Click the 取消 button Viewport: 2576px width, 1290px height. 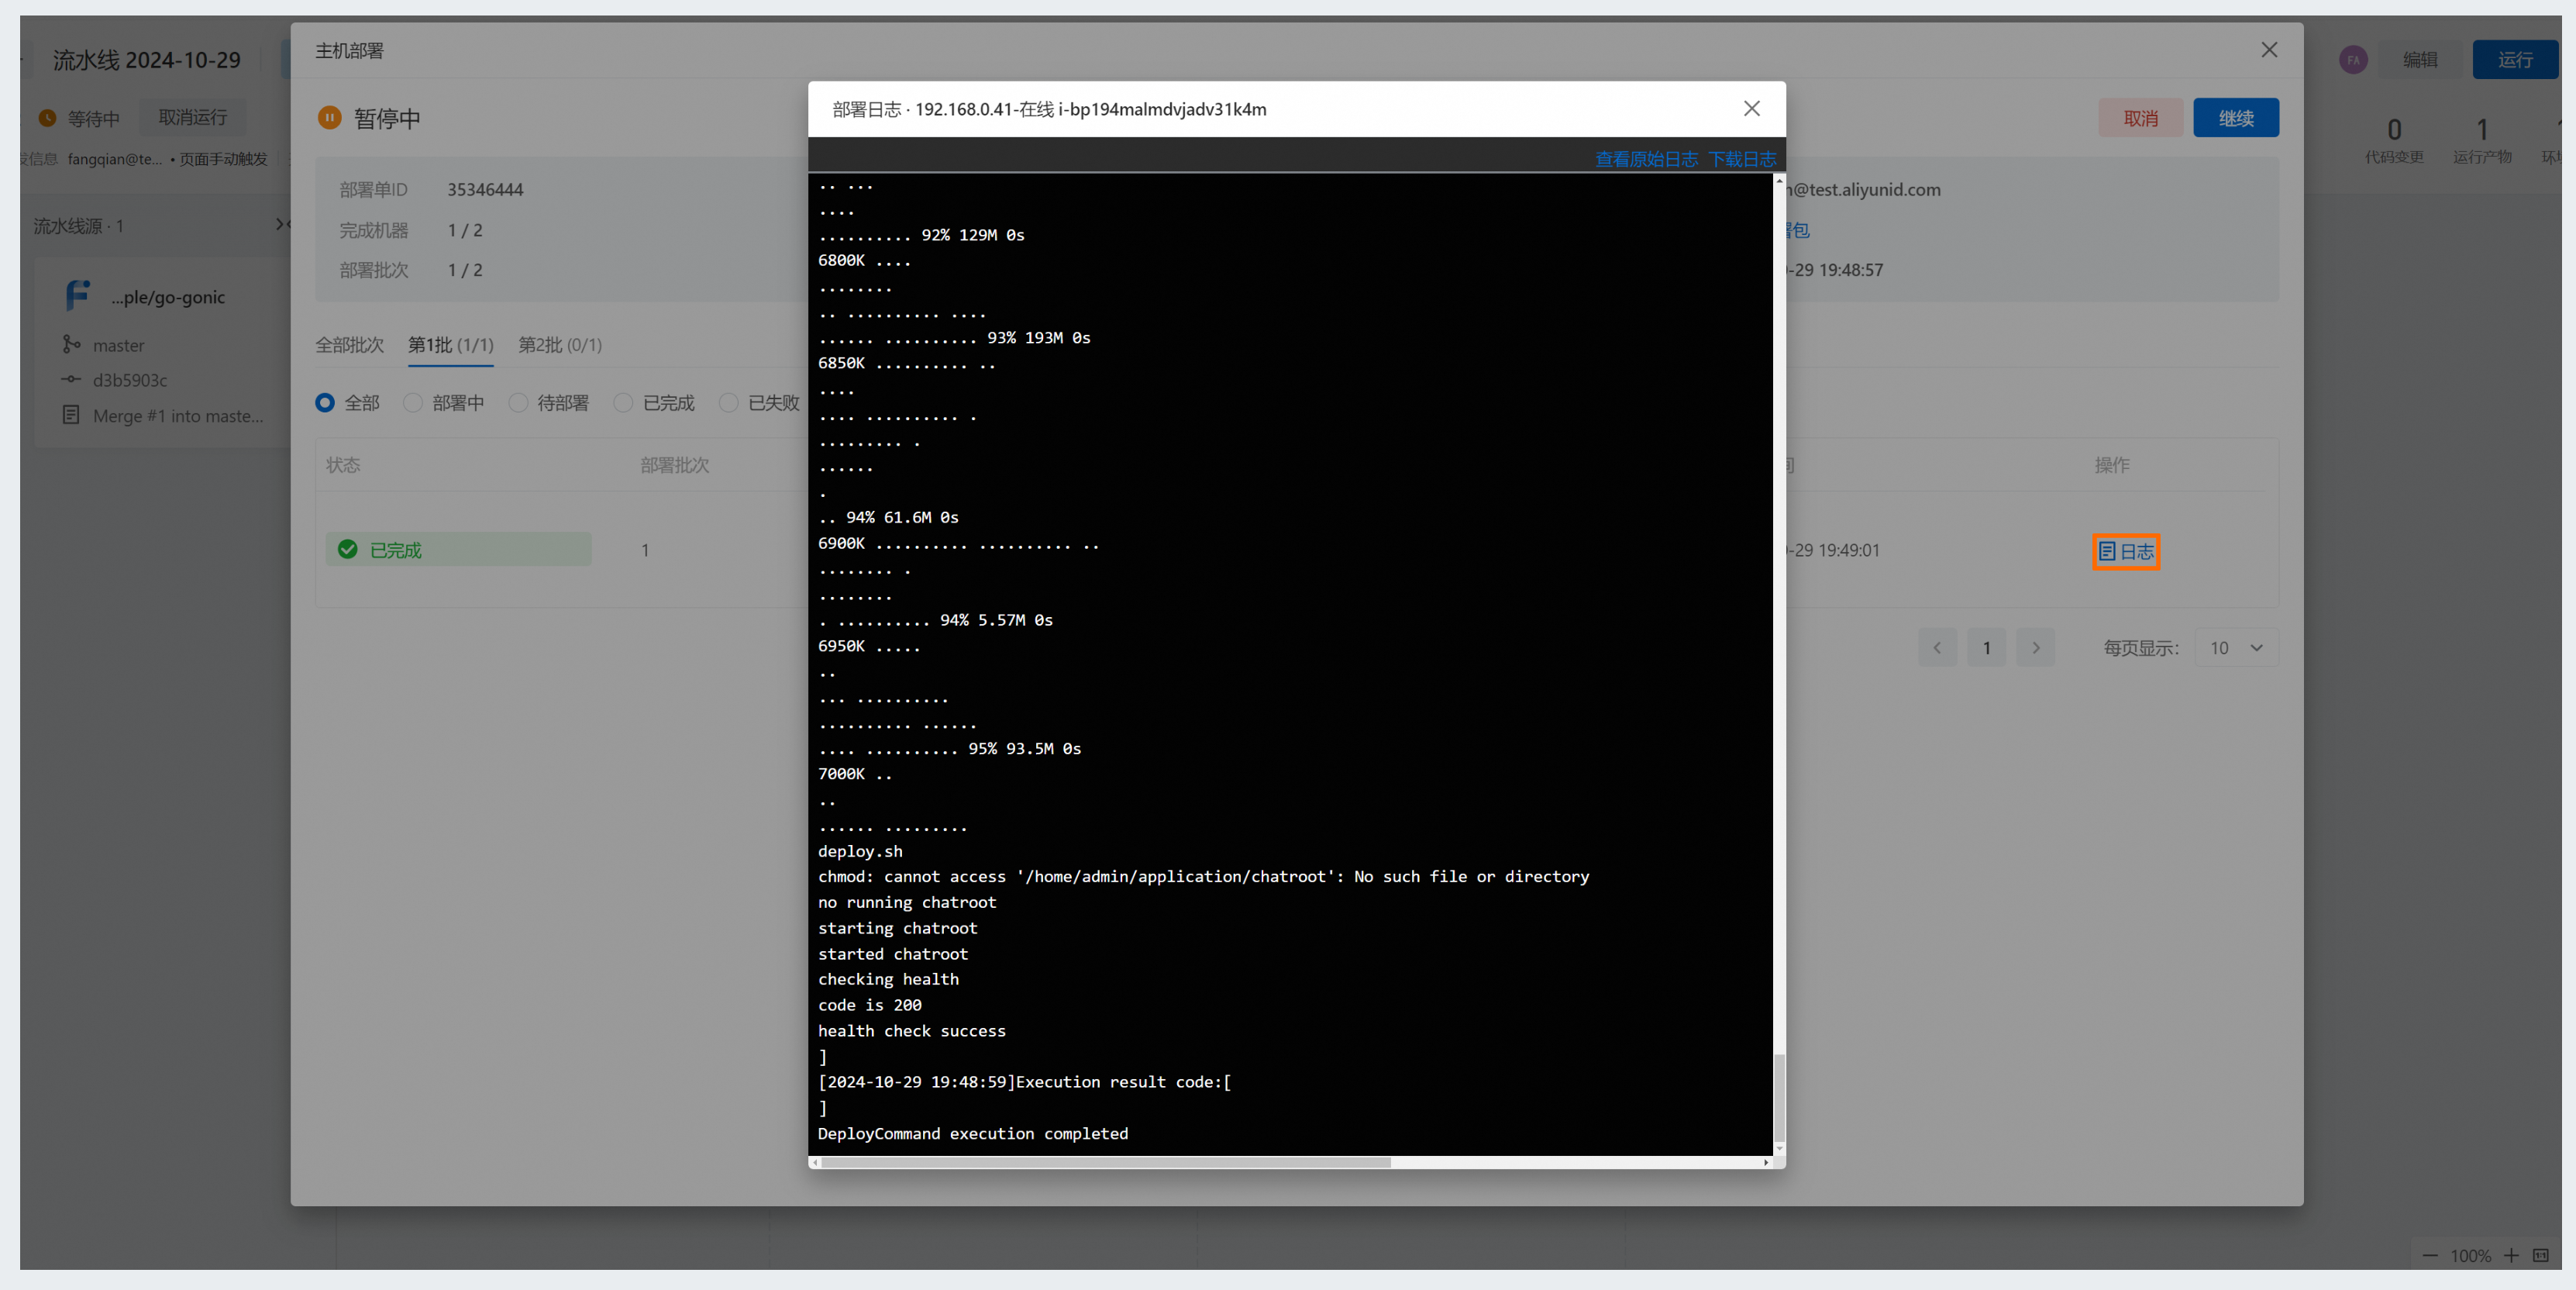pos(2140,118)
